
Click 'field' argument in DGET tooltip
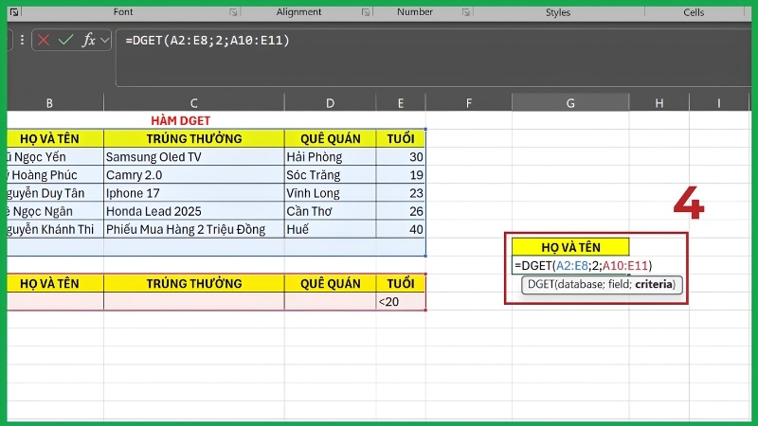(619, 284)
